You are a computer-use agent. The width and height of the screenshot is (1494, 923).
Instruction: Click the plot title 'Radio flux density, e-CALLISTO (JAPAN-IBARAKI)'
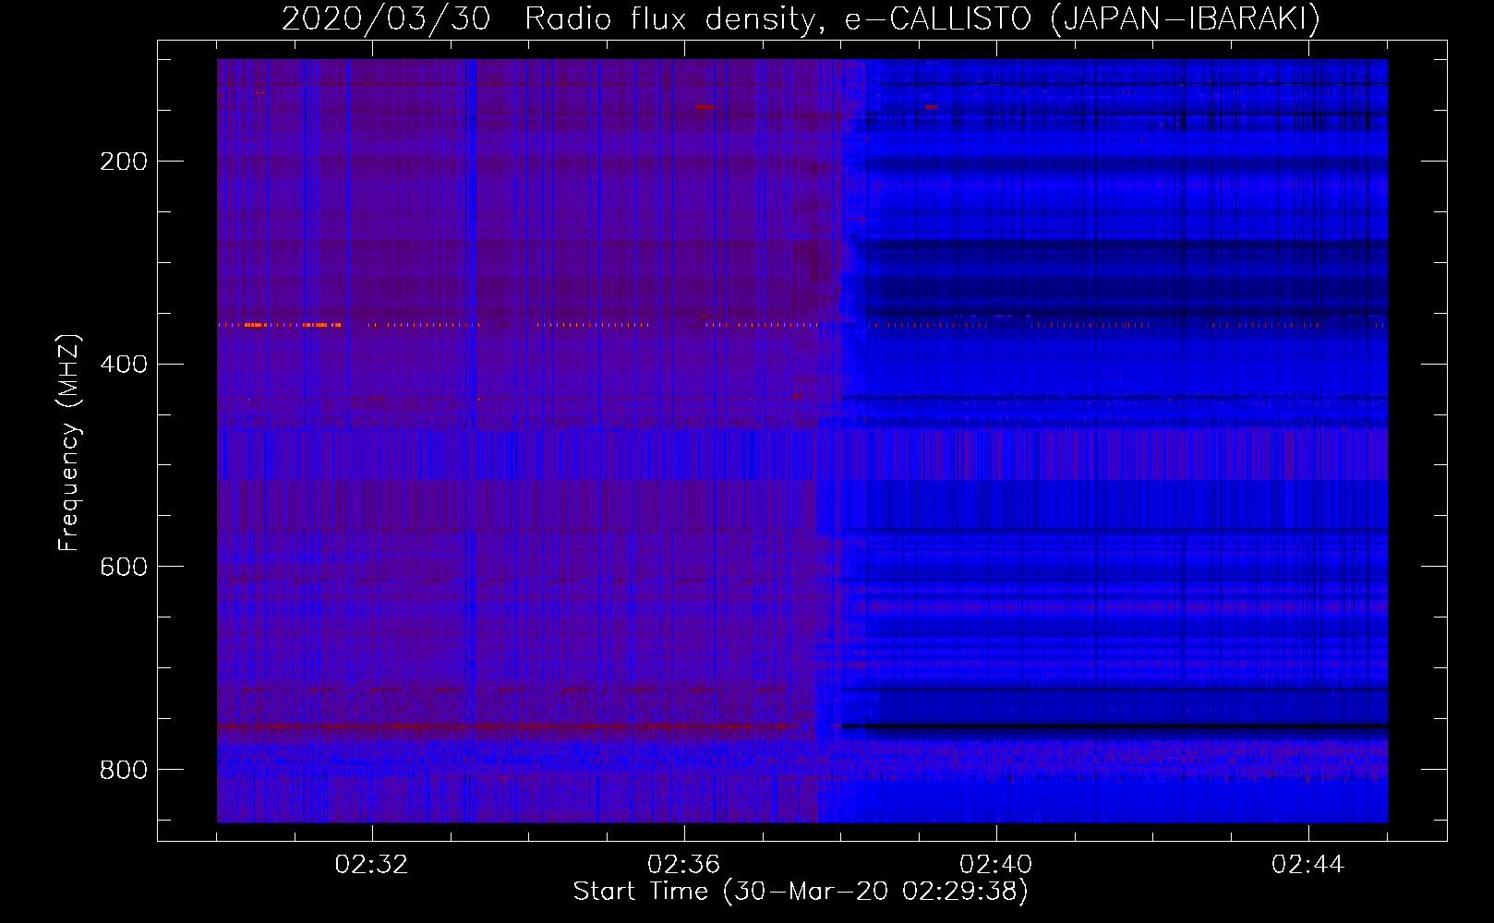[922, 18]
